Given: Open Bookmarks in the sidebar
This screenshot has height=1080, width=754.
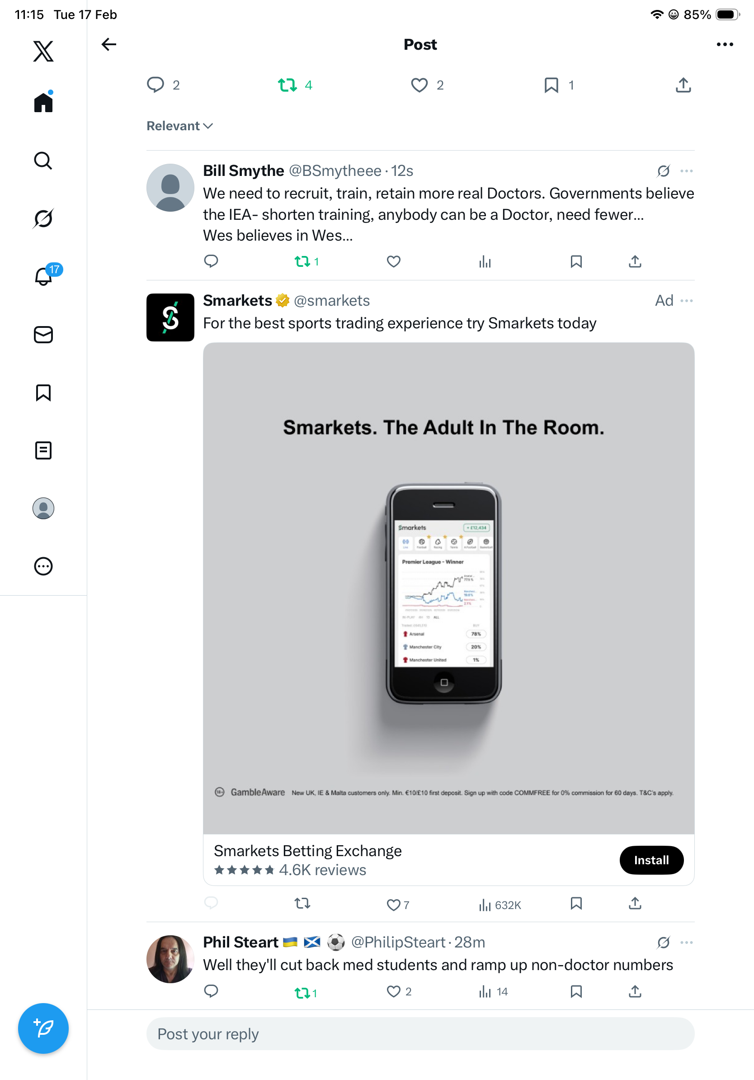Looking at the screenshot, I should pyautogui.click(x=43, y=392).
